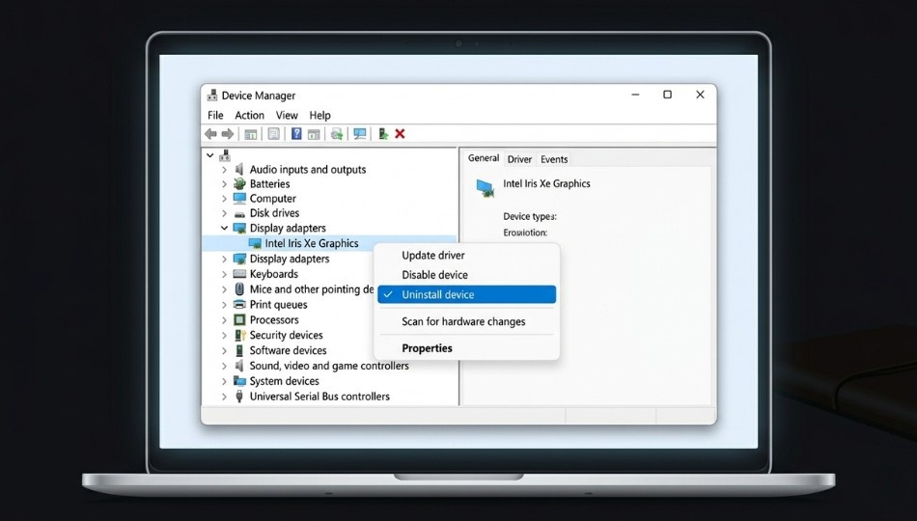This screenshot has width=917, height=521.
Task: Click the Processors chip icon
Action: (239, 319)
